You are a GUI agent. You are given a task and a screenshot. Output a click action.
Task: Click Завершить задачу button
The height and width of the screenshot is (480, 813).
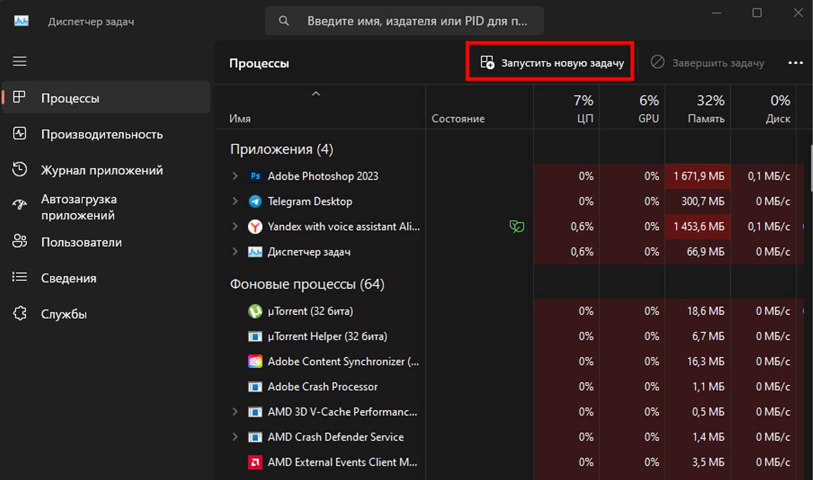coord(707,63)
